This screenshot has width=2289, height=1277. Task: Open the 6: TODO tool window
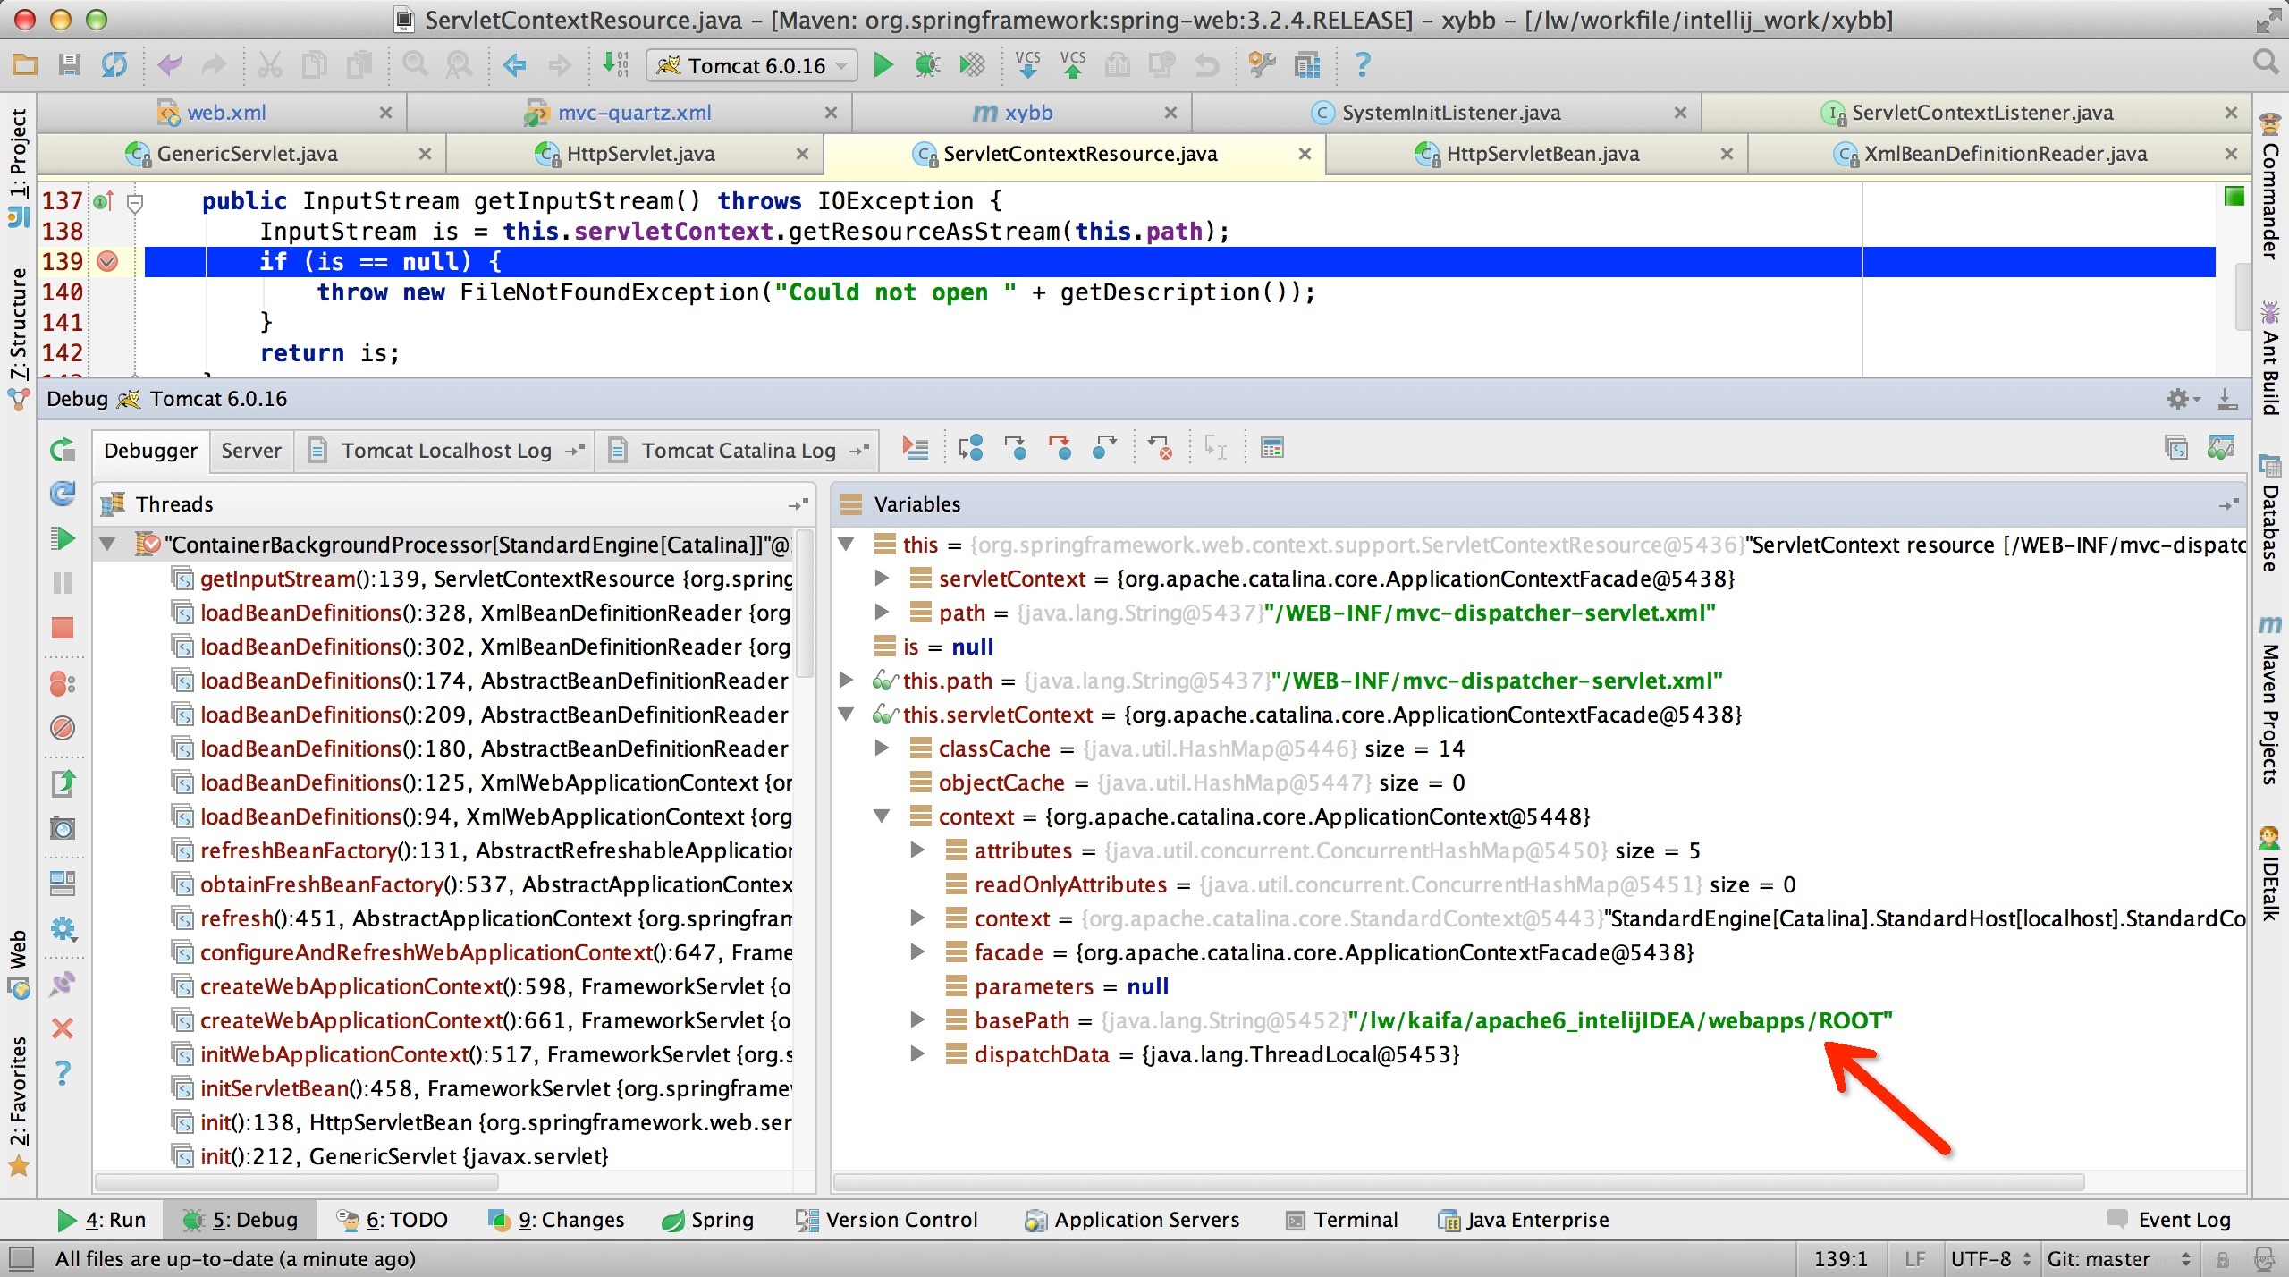[x=393, y=1220]
